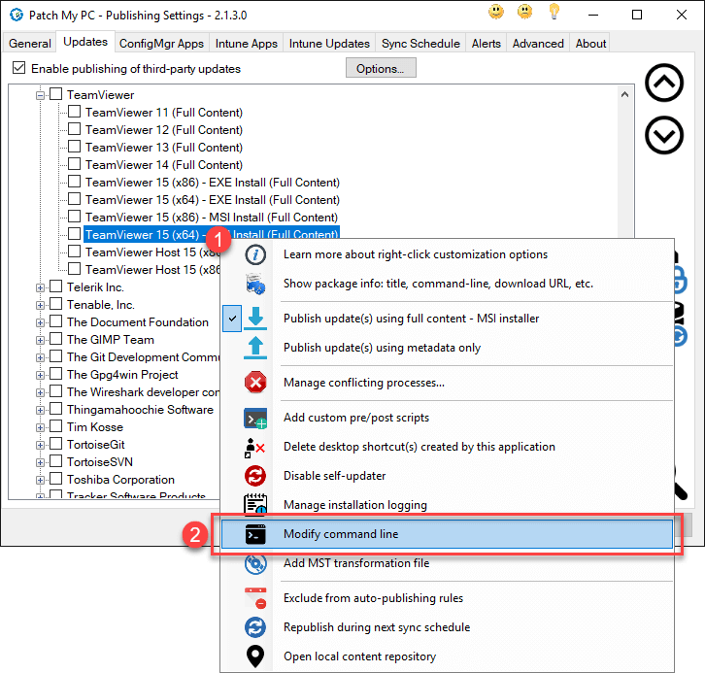Expand The Document Foundation node
The height and width of the screenshot is (673, 705).
click(41, 322)
